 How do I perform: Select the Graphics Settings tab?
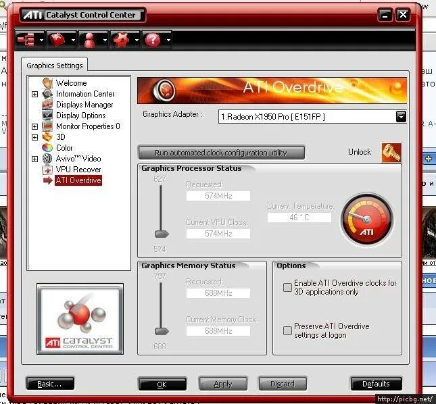pos(55,66)
